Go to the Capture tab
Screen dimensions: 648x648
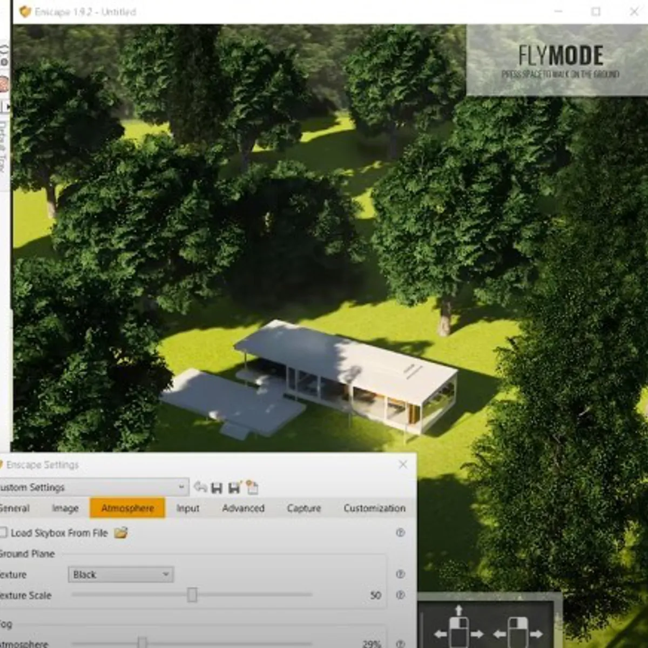click(304, 508)
